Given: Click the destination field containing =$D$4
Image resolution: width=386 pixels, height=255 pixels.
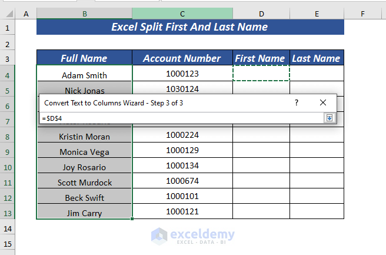Looking at the screenshot, I should point(177,118).
